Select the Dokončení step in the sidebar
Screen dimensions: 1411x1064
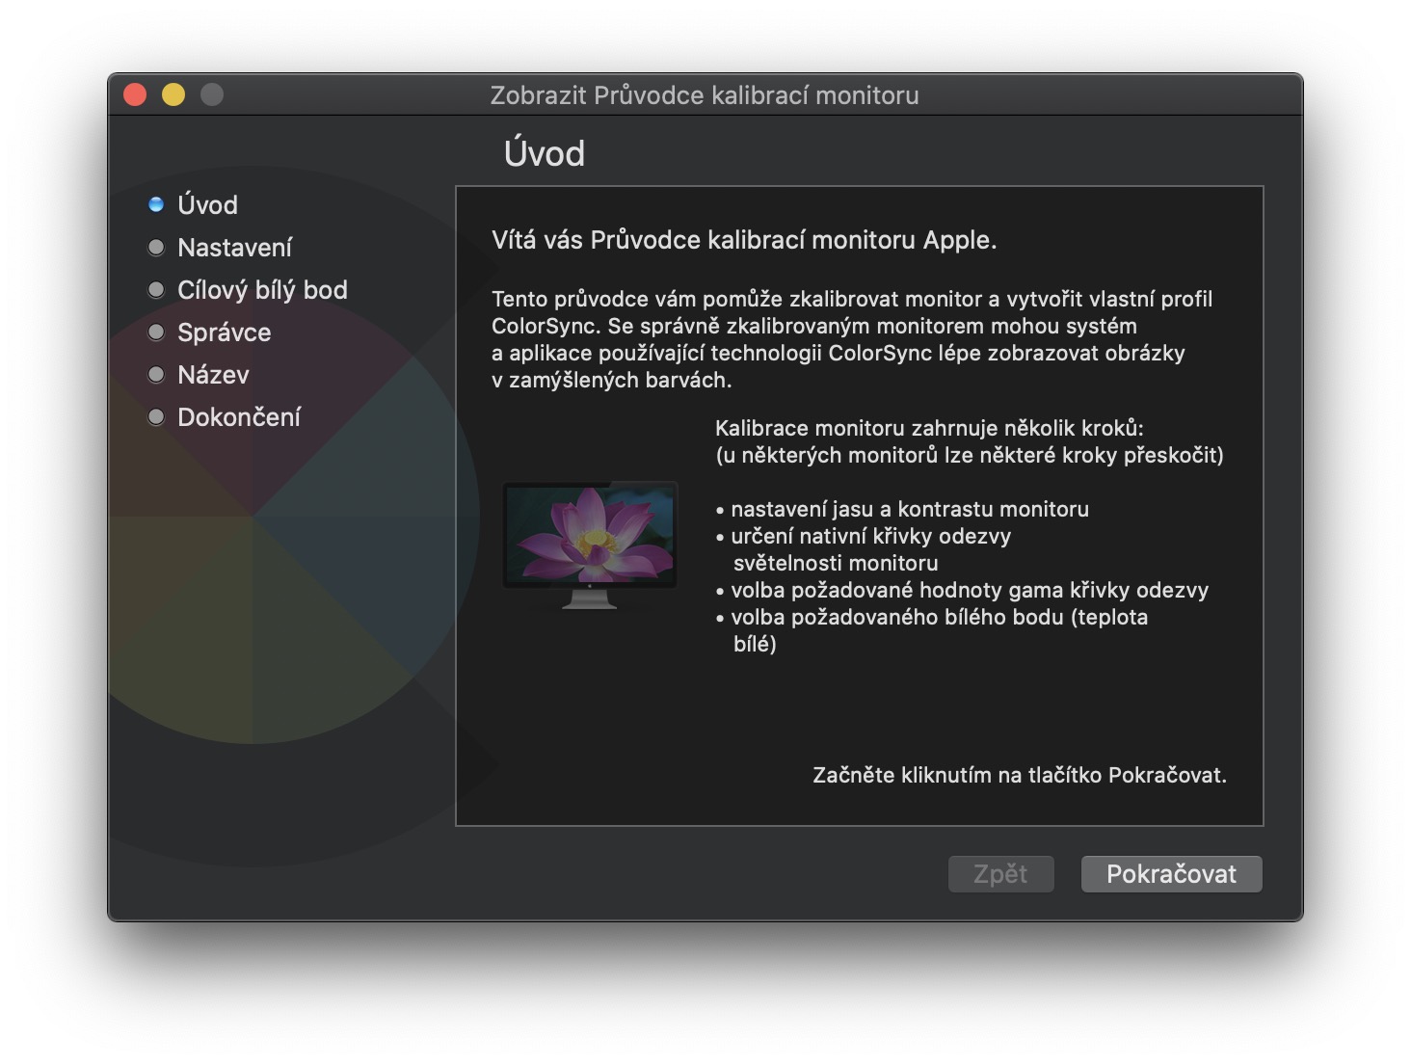[239, 417]
